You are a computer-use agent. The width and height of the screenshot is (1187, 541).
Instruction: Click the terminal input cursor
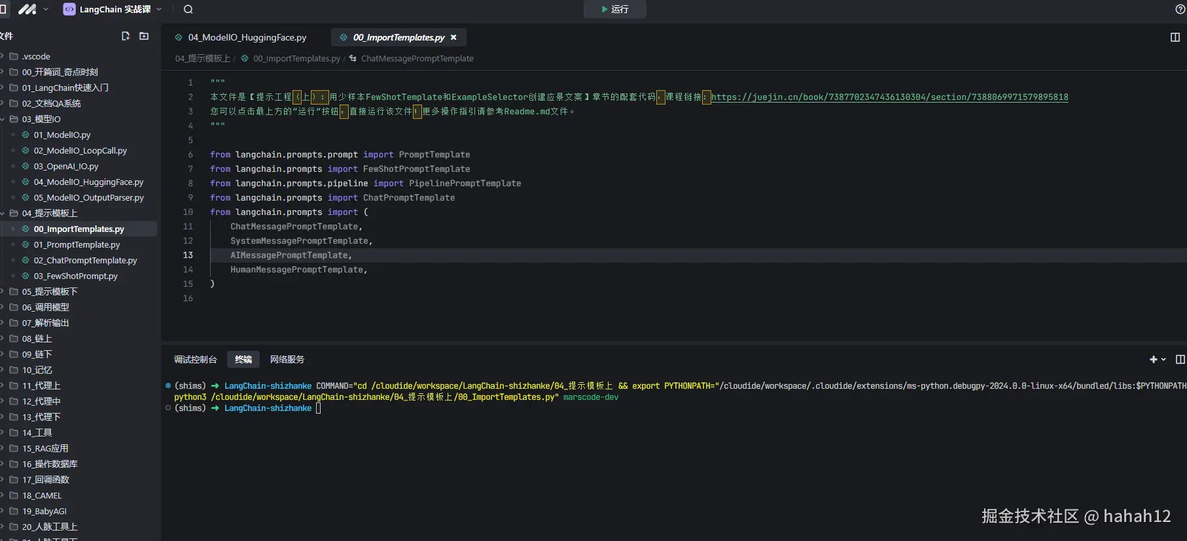point(319,408)
